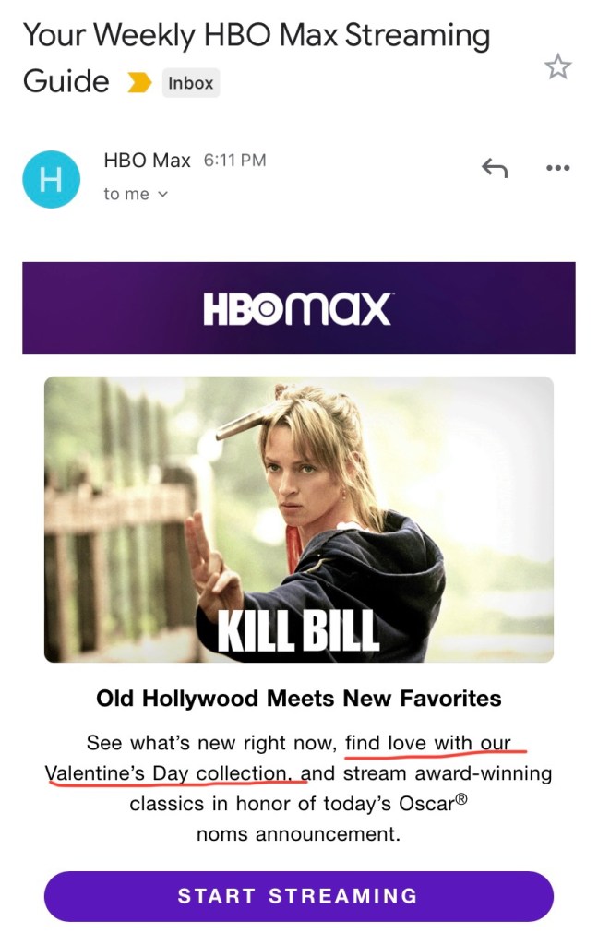Click the "See what's new right now" text
Image resolution: width=598 pixels, height=945 pixels.
[x=211, y=743]
